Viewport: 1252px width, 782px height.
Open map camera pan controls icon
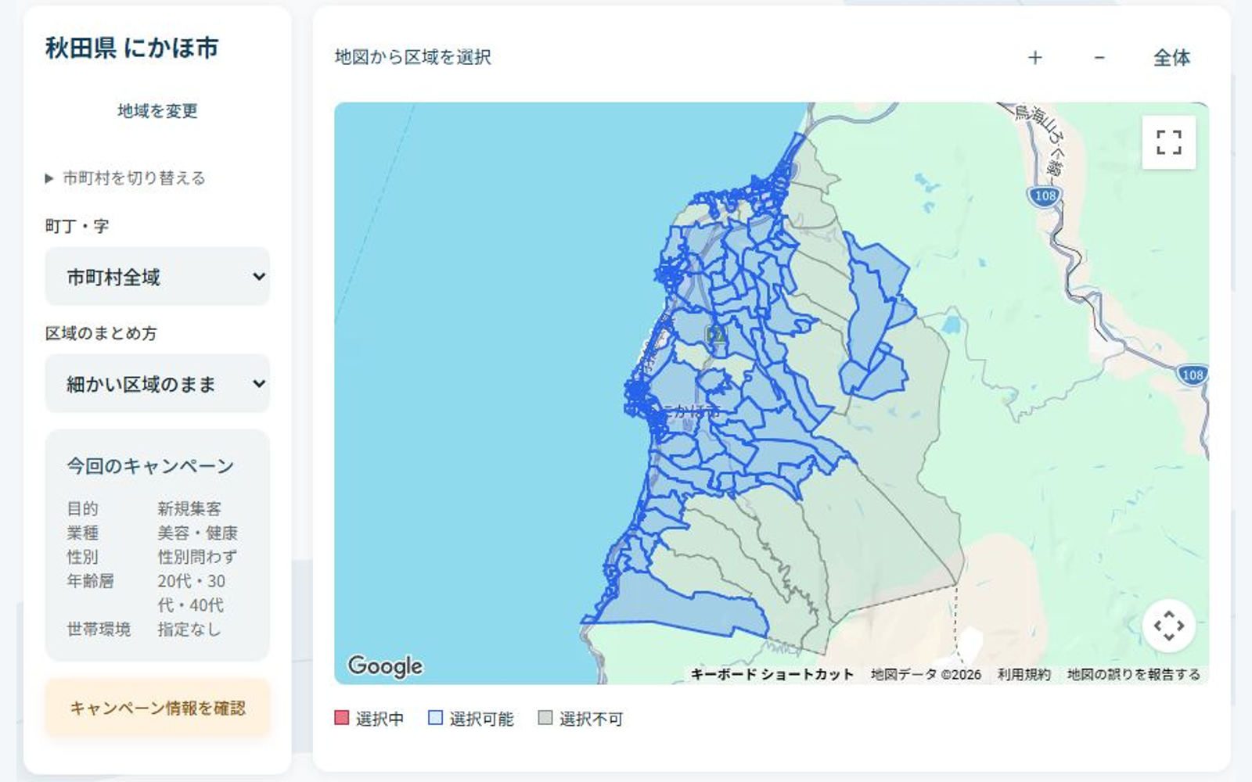click(1168, 626)
